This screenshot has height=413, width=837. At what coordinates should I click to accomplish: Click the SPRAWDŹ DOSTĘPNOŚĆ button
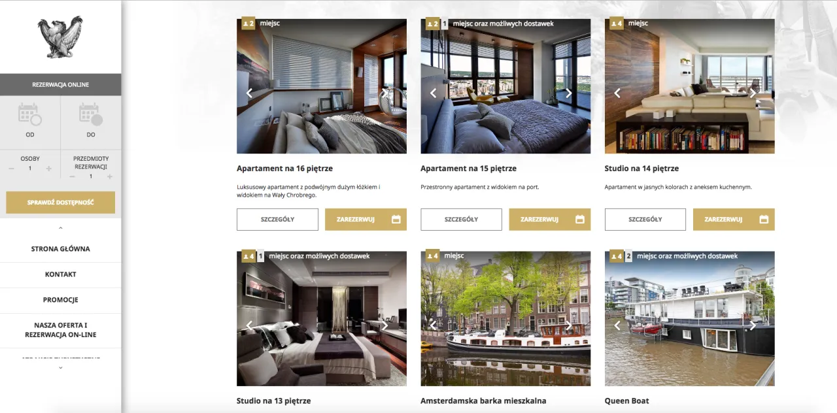coord(60,203)
